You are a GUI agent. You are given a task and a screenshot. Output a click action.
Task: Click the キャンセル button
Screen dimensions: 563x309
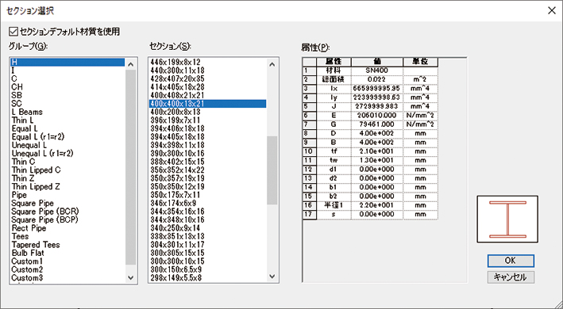pyautogui.click(x=511, y=277)
